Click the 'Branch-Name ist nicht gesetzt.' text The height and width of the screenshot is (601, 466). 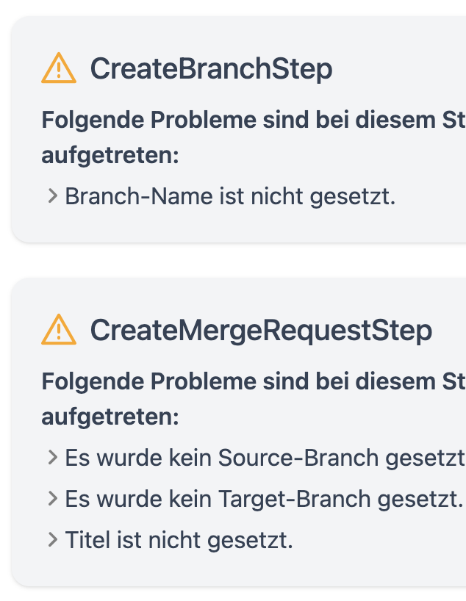pos(230,197)
